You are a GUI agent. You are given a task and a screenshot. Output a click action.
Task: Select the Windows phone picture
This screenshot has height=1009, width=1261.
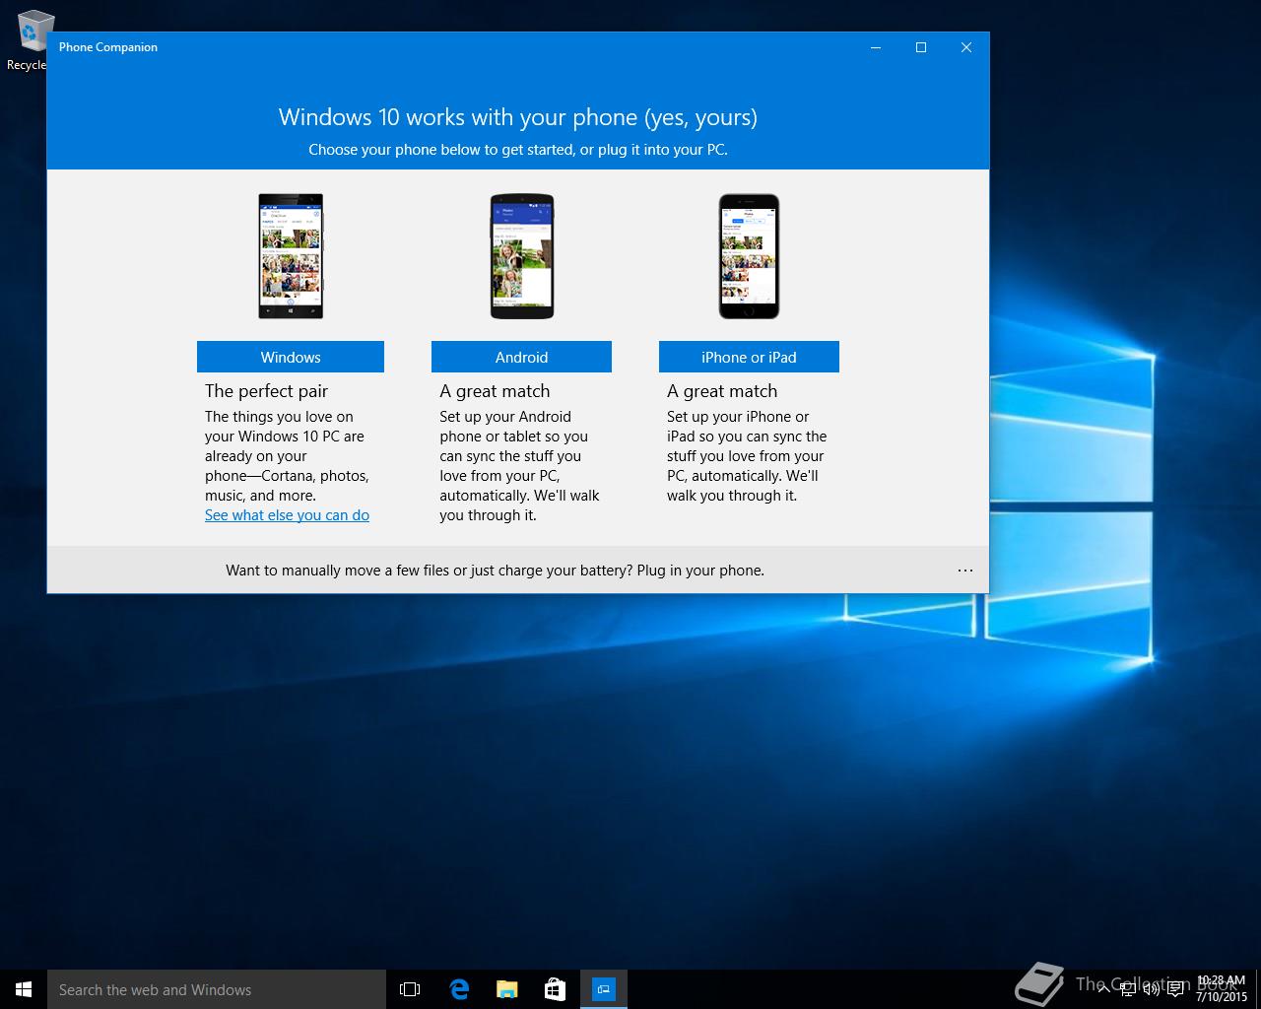coord(291,256)
